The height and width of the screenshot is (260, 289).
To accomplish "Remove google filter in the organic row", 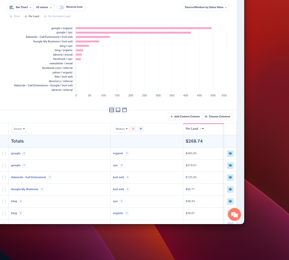I will click(x=24, y=153).
